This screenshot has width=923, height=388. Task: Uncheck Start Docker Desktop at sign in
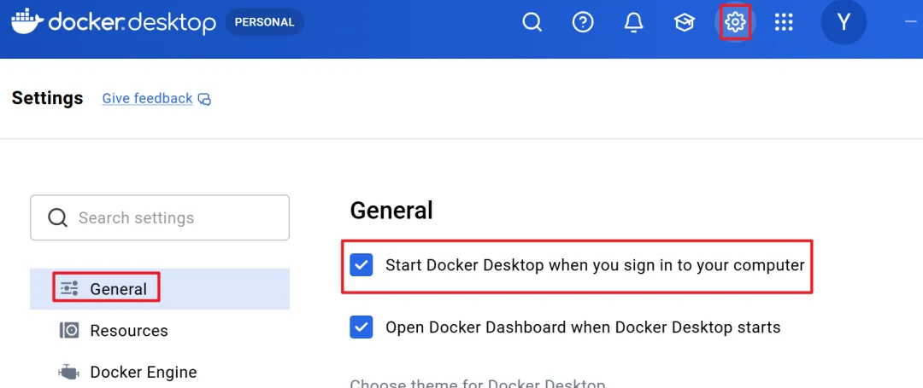pos(362,265)
